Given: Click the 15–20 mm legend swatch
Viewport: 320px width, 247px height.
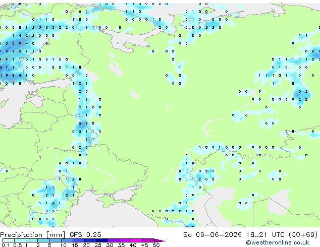Looking at the screenshot, I should click(x=79, y=240).
